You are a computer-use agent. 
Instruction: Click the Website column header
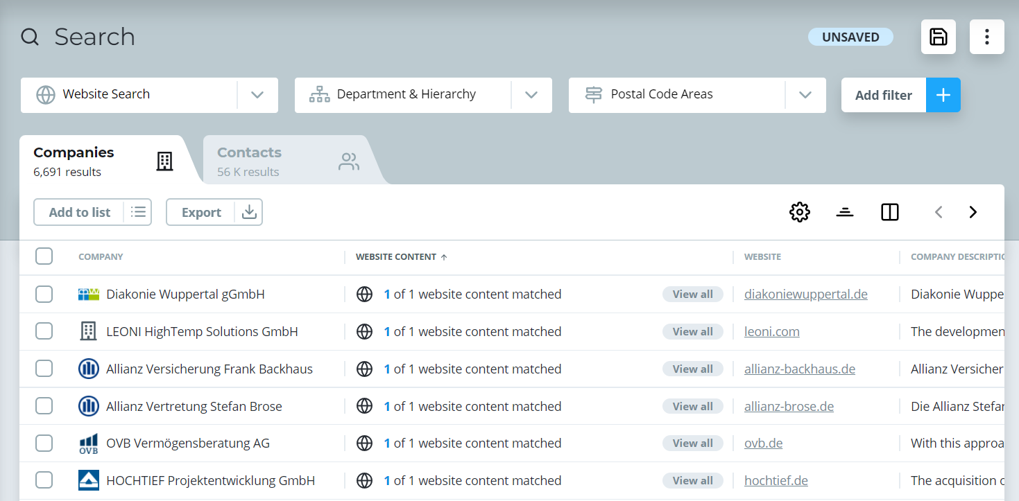[762, 257]
